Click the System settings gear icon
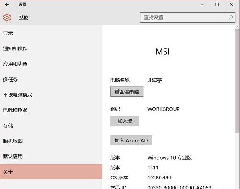The image size is (240, 189). tap(7, 18)
